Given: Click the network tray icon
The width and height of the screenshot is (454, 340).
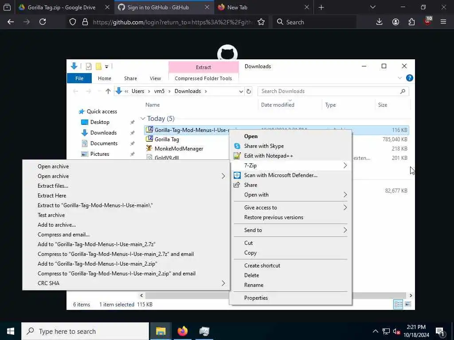Looking at the screenshot, I should point(386,332).
